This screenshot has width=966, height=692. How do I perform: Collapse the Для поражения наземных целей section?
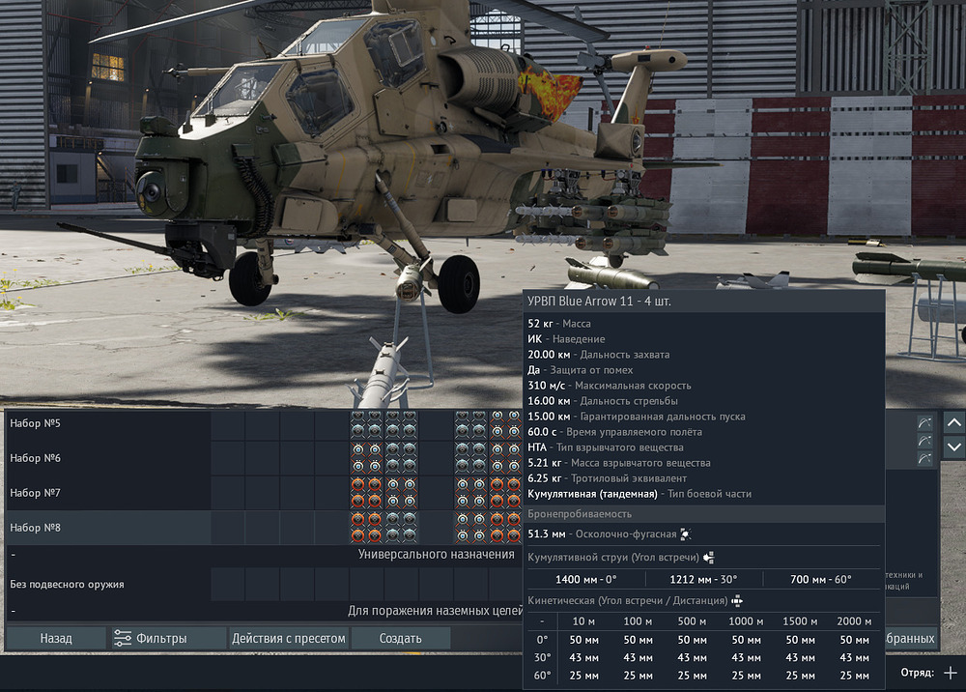(x=13, y=611)
